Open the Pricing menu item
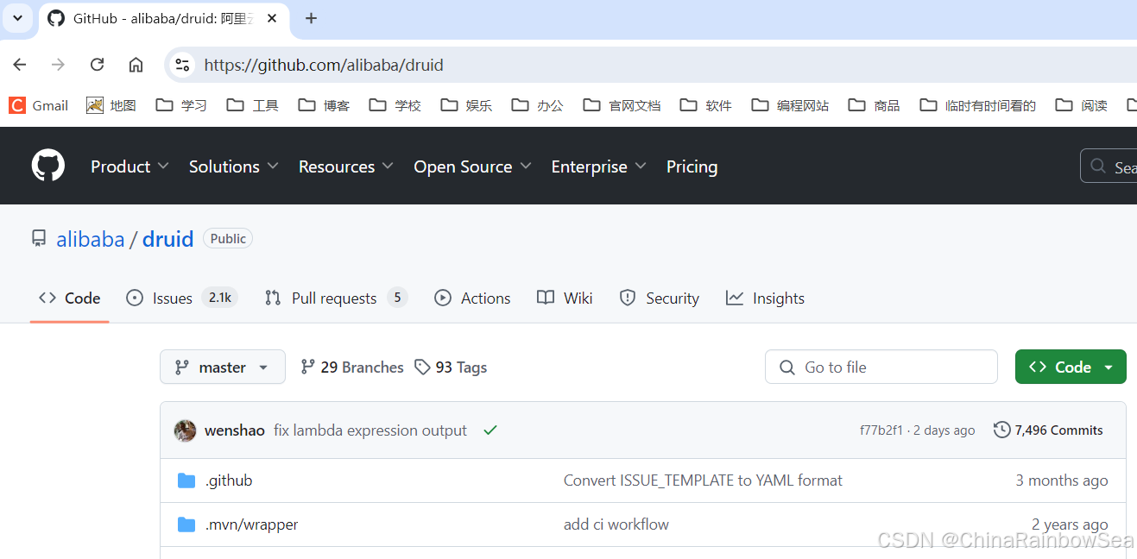This screenshot has height=559, width=1137. coord(692,166)
